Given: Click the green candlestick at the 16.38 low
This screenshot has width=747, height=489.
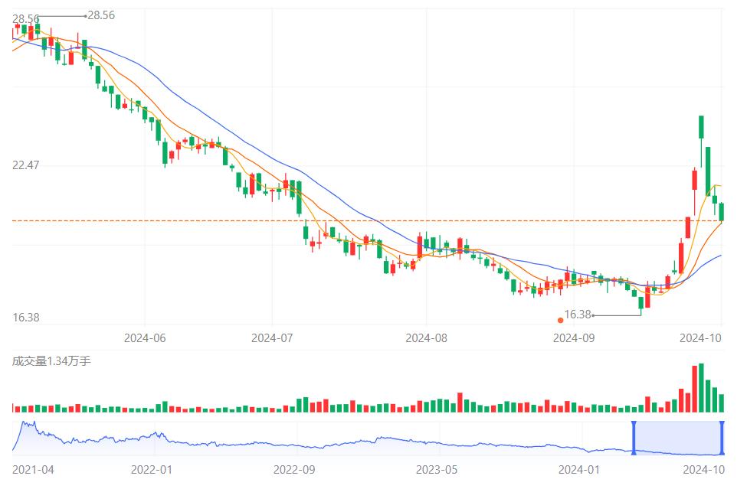Looking at the screenshot, I should 641,303.
